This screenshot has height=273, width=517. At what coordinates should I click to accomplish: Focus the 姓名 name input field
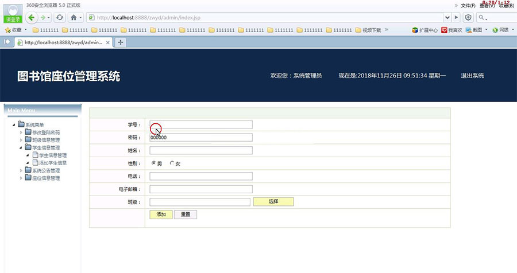[201, 150]
